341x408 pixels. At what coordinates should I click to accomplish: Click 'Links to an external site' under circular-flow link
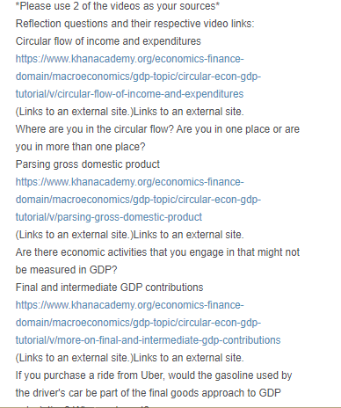129,112
